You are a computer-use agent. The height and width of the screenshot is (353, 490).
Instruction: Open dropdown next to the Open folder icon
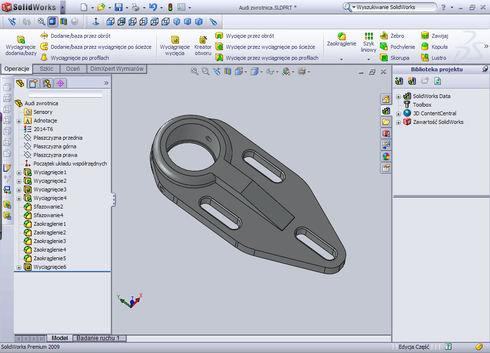[x=110, y=8]
